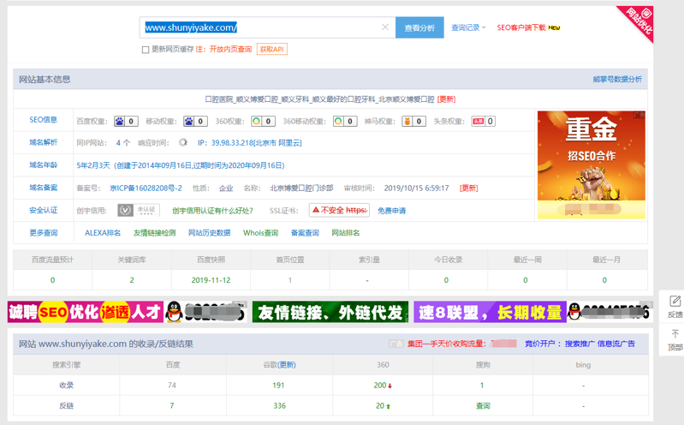Click the 更新 link next to 谷歌

pyautogui.click(x=287, y=365)
